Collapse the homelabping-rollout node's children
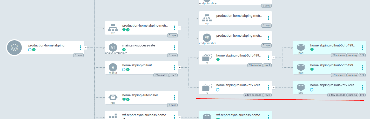Screen dimensions: 370x119 tap(179, 68)
